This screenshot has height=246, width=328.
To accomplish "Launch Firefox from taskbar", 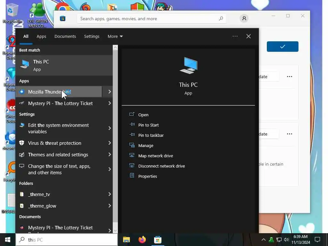I will click(142, 240).
